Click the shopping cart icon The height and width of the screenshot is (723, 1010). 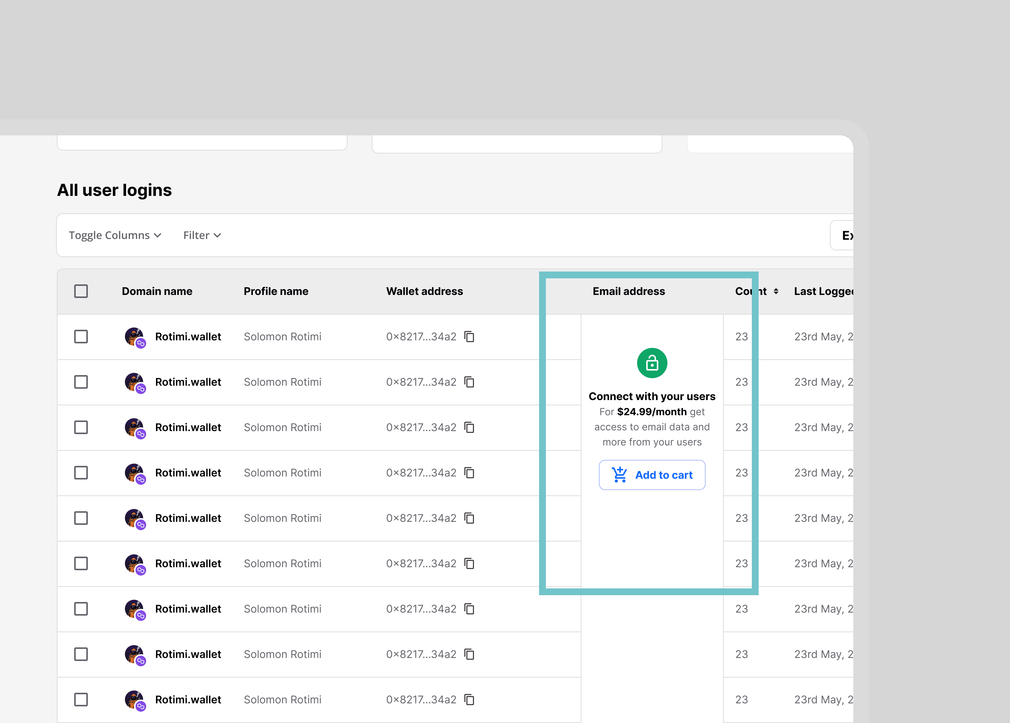tap(619, 475)
